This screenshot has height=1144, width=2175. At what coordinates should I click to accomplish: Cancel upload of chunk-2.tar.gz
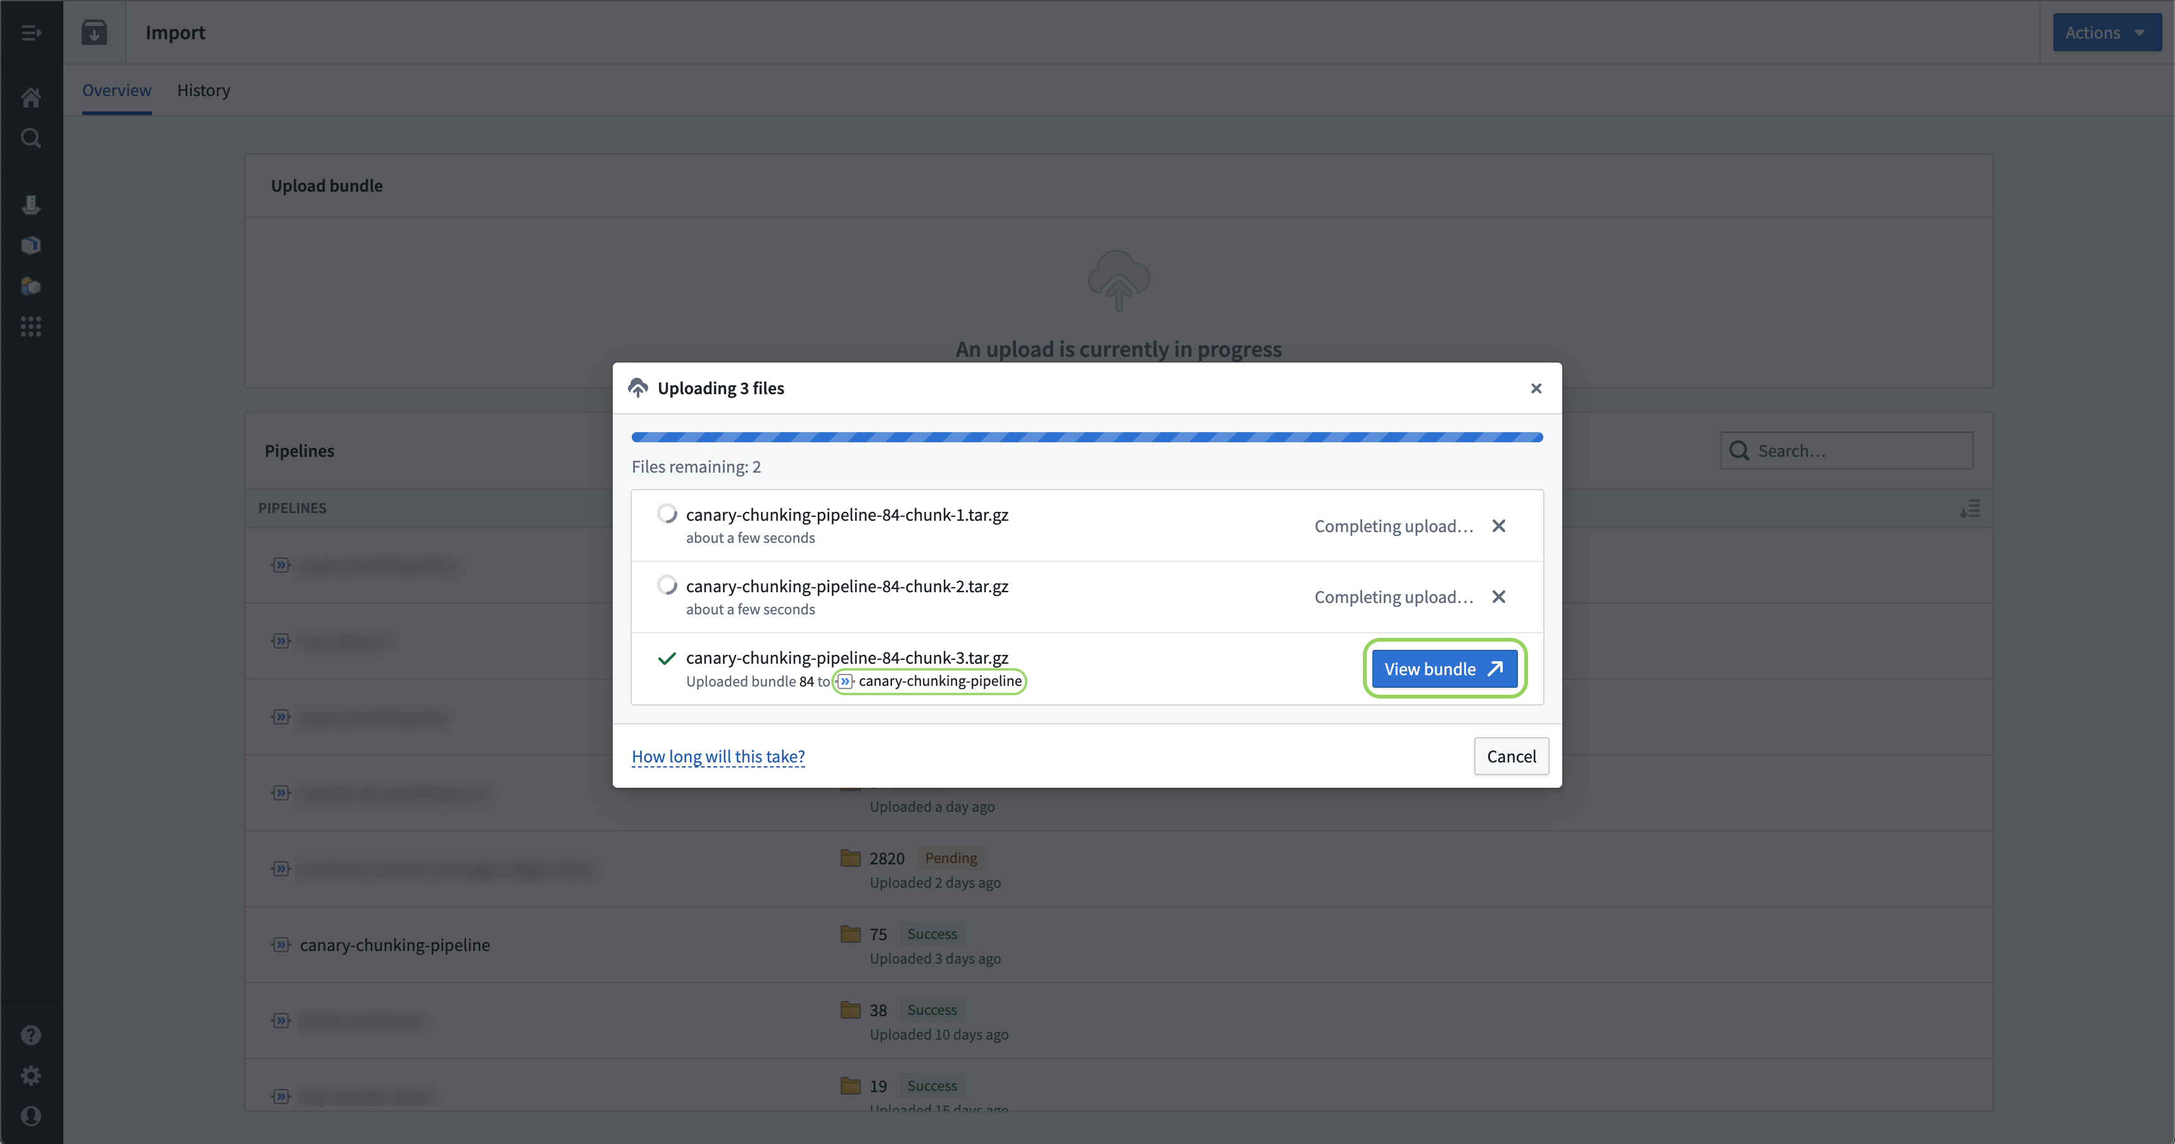(x=1499, y=597)
